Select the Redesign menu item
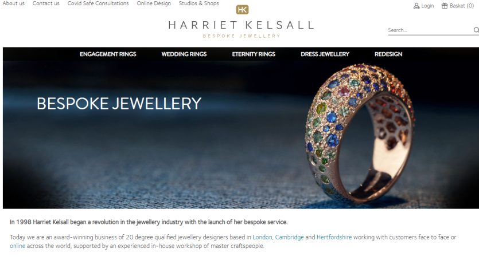The width and height of the screenshot is (479, 260). tap(388, 54)
